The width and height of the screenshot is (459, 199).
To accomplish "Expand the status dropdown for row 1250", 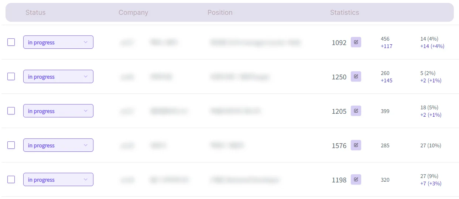I will coord(58,77).
